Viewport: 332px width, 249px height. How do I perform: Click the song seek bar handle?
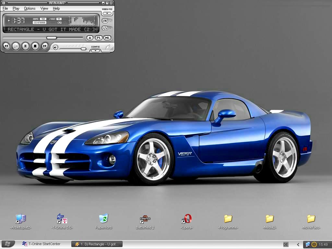point(52,38)
